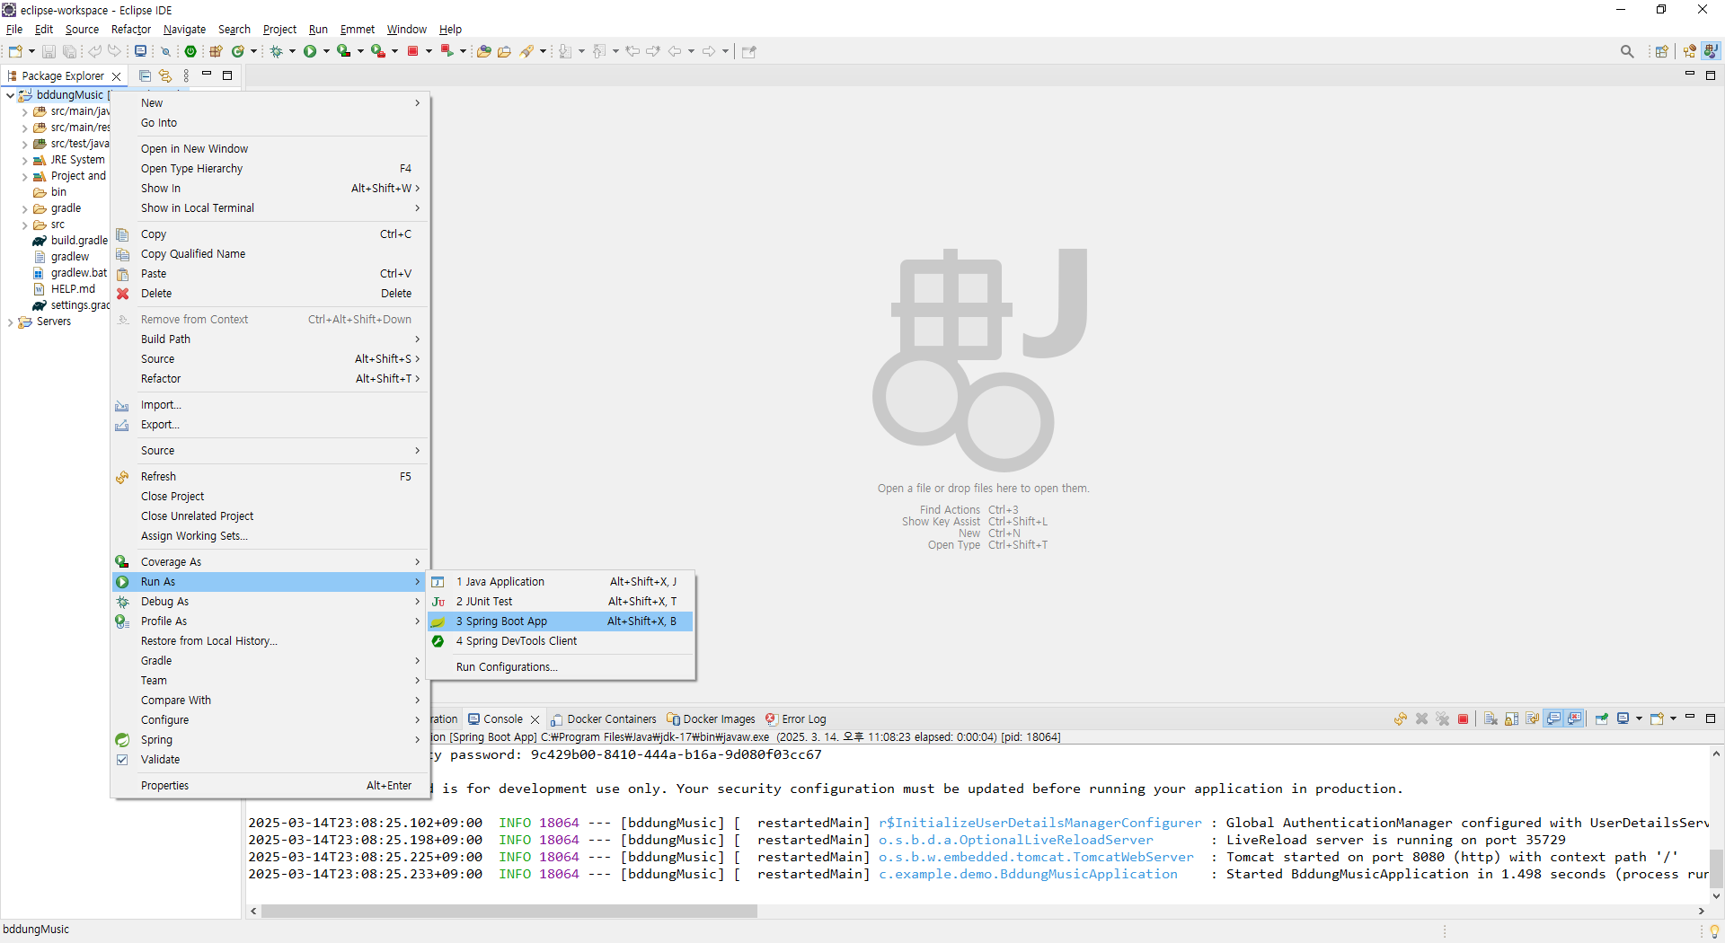Toggle Link with Editor in Package Explorer
This screenshot has height=943, width=1725.
(x=165, y=76)
